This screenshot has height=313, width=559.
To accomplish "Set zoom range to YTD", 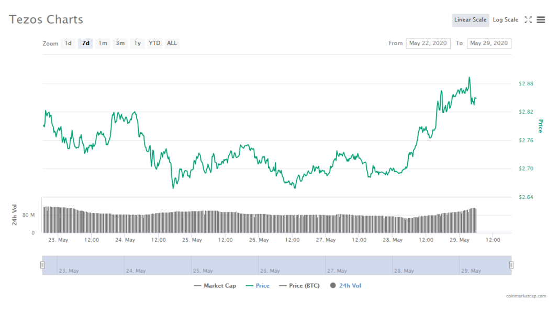I will [x=154, y=43].
